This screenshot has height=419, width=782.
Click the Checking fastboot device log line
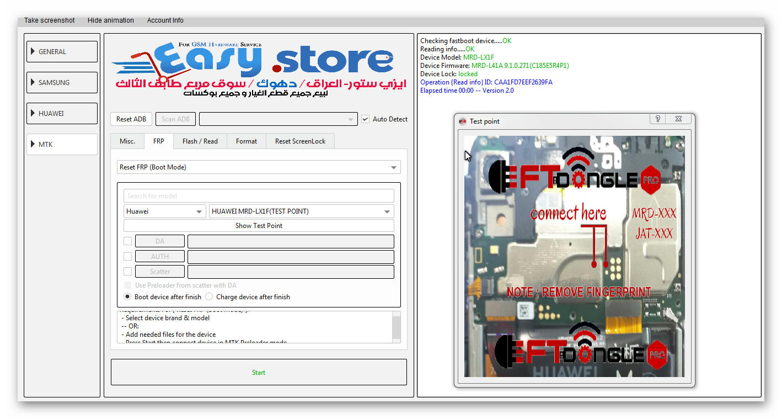pos(465,41)
